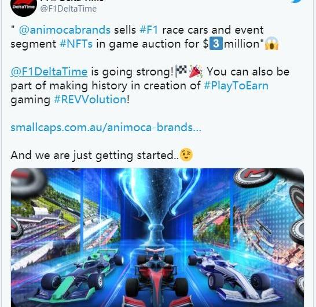Click the party popper emoji

point(195,71)
